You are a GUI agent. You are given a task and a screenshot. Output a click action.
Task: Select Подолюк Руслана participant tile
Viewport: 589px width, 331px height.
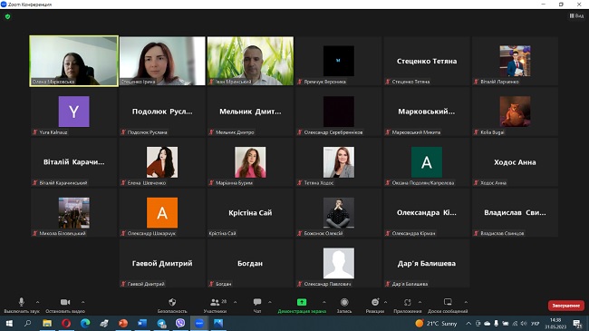(162, 112)
